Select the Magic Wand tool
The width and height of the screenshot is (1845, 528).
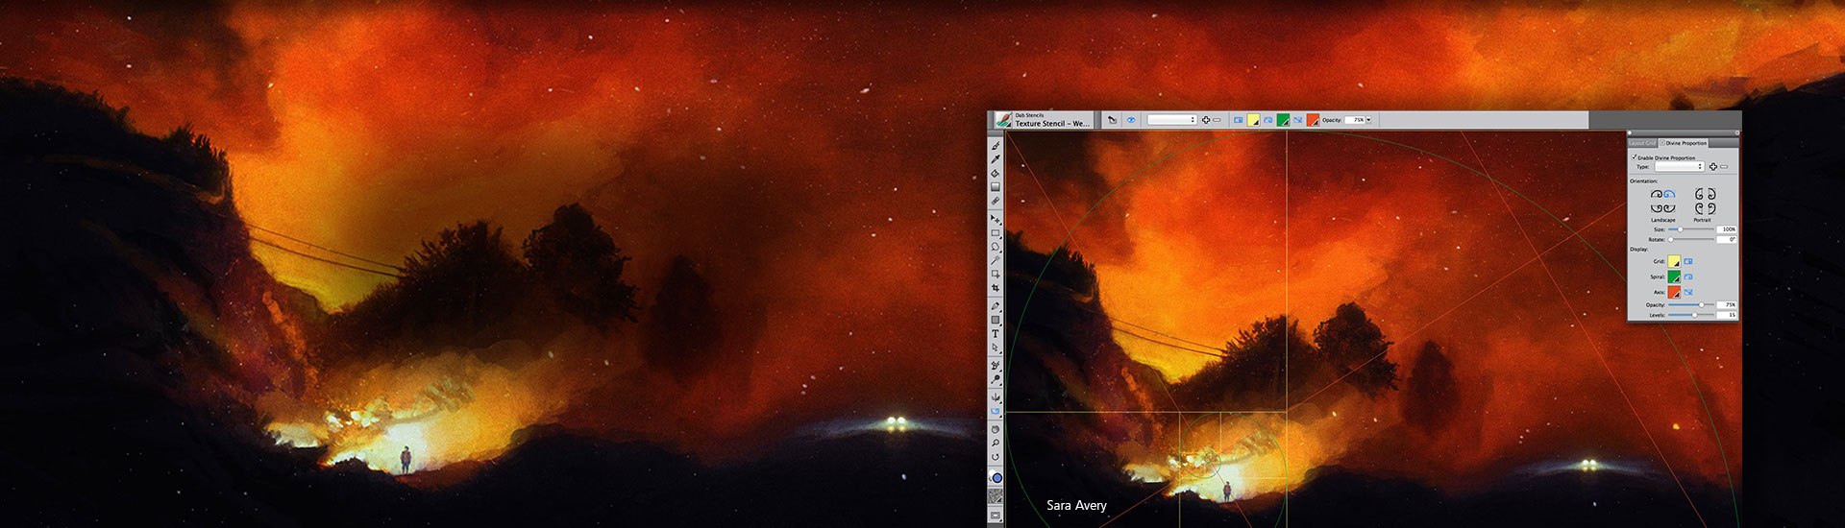[996, 260]
